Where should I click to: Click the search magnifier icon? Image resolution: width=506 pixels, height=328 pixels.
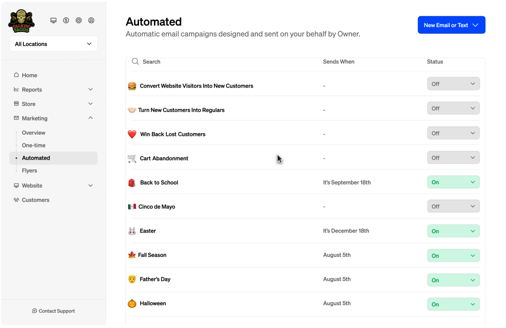point(135,61)
